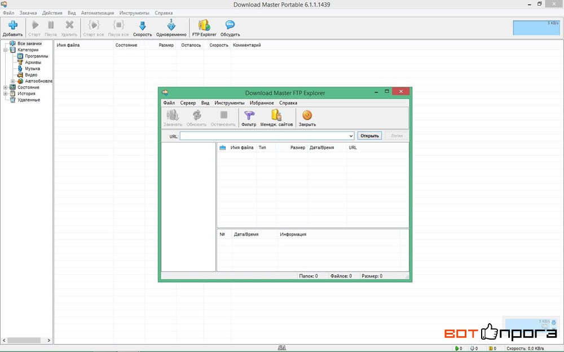Expand the Состояние tree node
The image size is (564, 352).
(x=6, y=87)
